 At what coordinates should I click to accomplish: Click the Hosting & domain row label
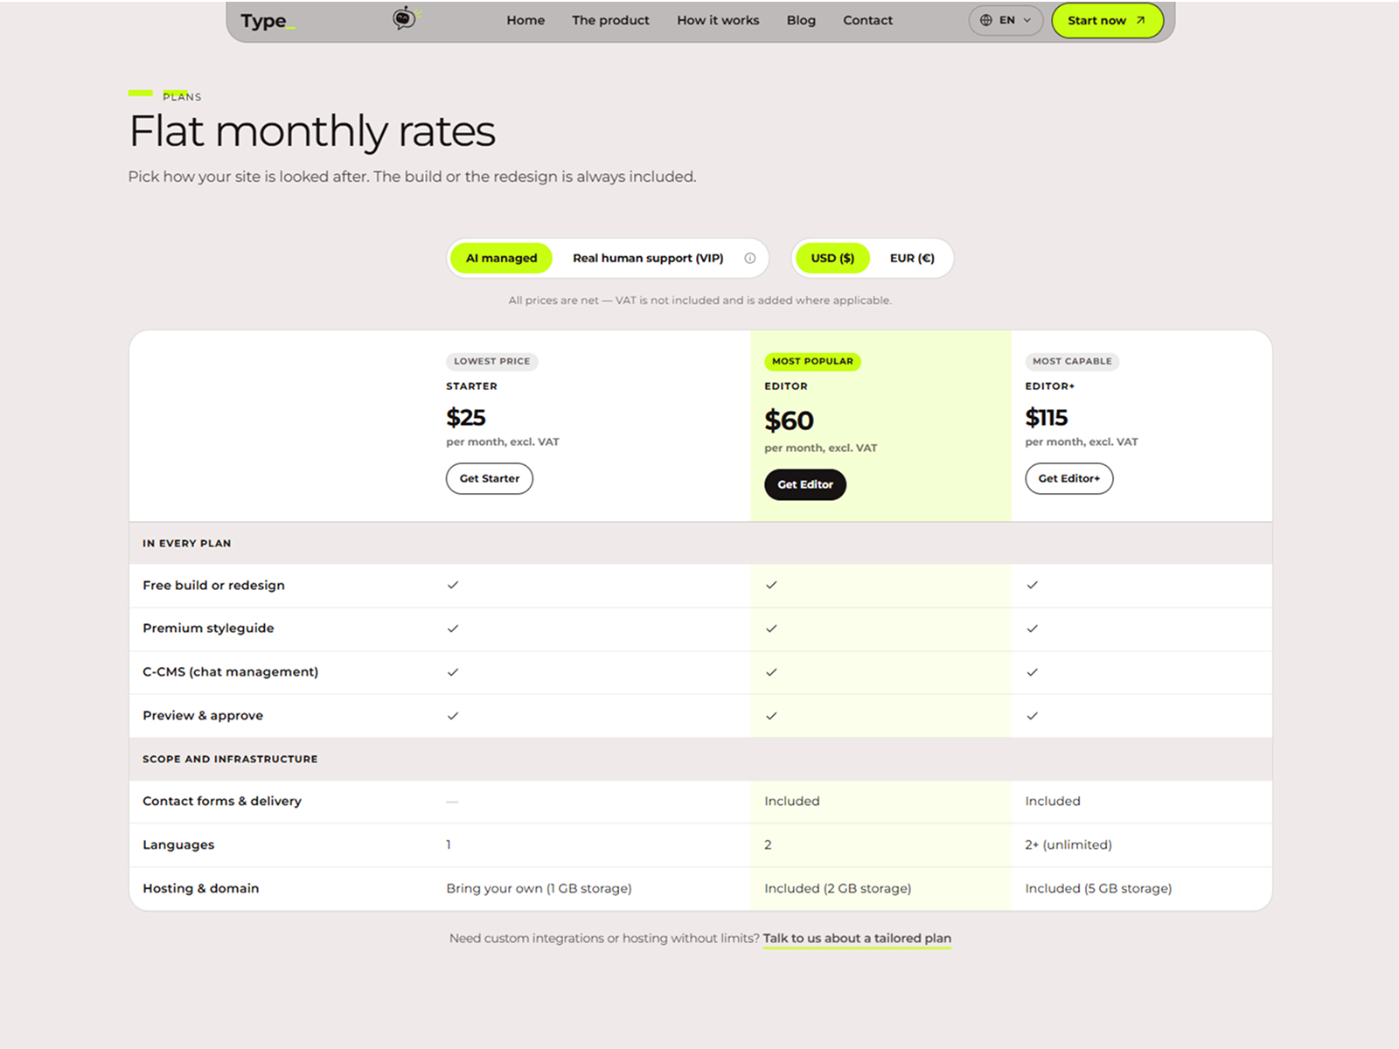pyautogui.click(x=201, y=888)
